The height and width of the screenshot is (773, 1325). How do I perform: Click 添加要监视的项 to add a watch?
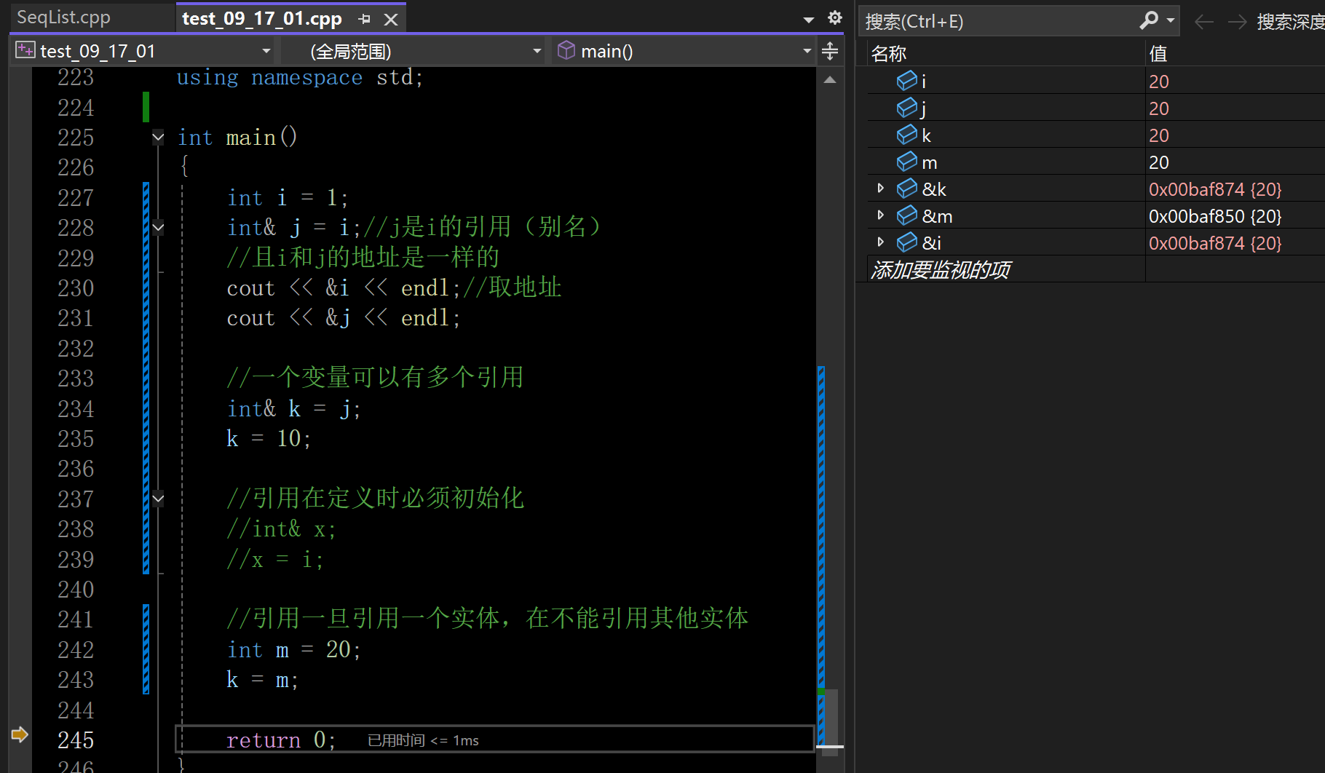tap(941, 269)
